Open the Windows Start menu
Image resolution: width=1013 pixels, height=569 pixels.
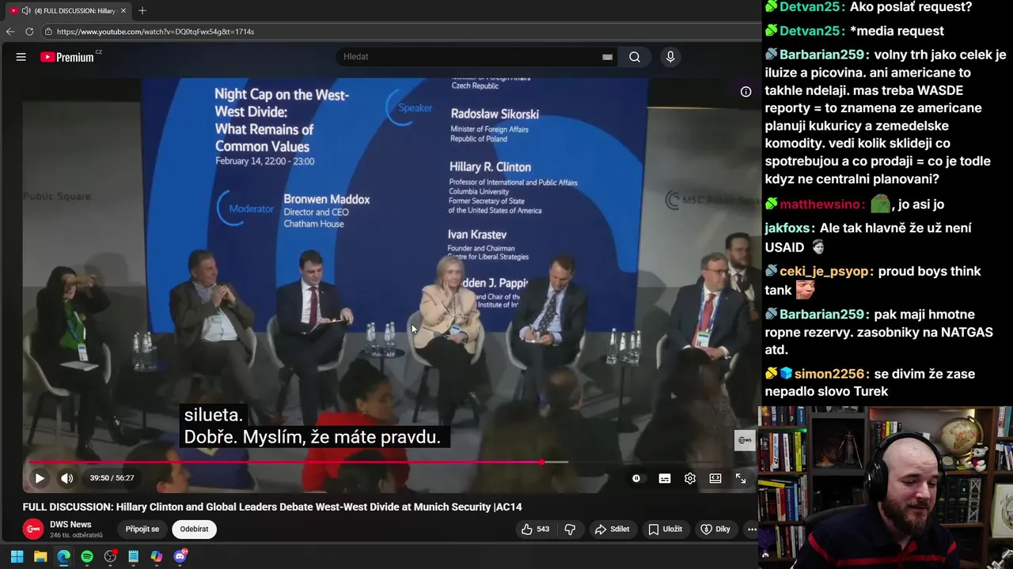pos(17,556)
